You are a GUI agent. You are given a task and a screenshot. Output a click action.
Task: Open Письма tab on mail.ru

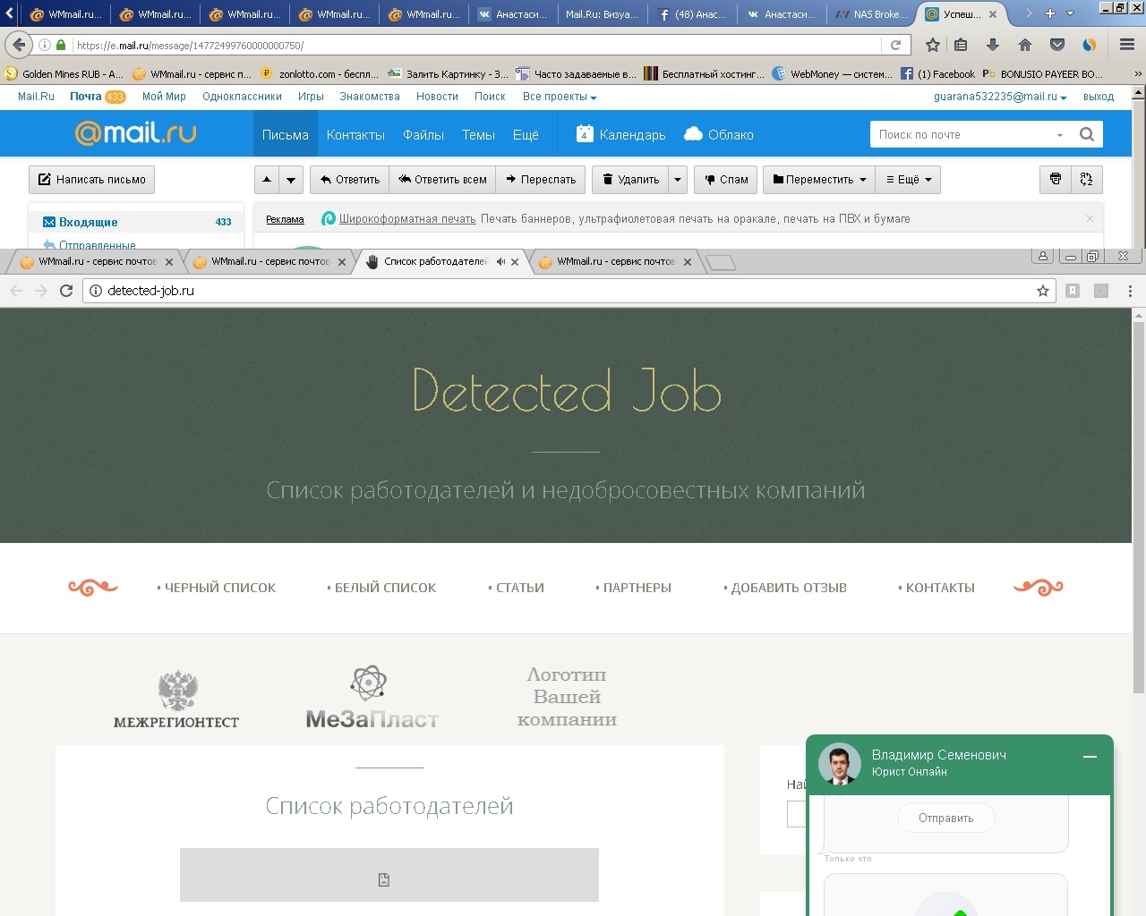click(x=286, y=134)
